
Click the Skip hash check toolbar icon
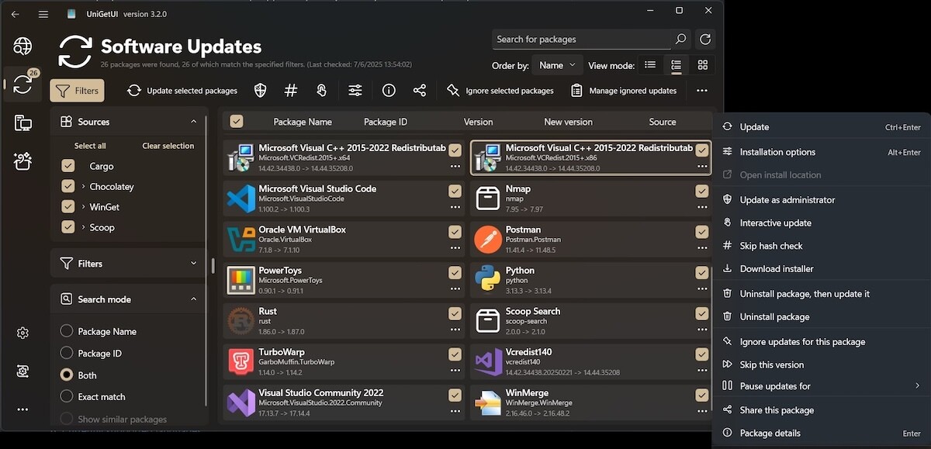pyautogui.click(x=291, y=91)
